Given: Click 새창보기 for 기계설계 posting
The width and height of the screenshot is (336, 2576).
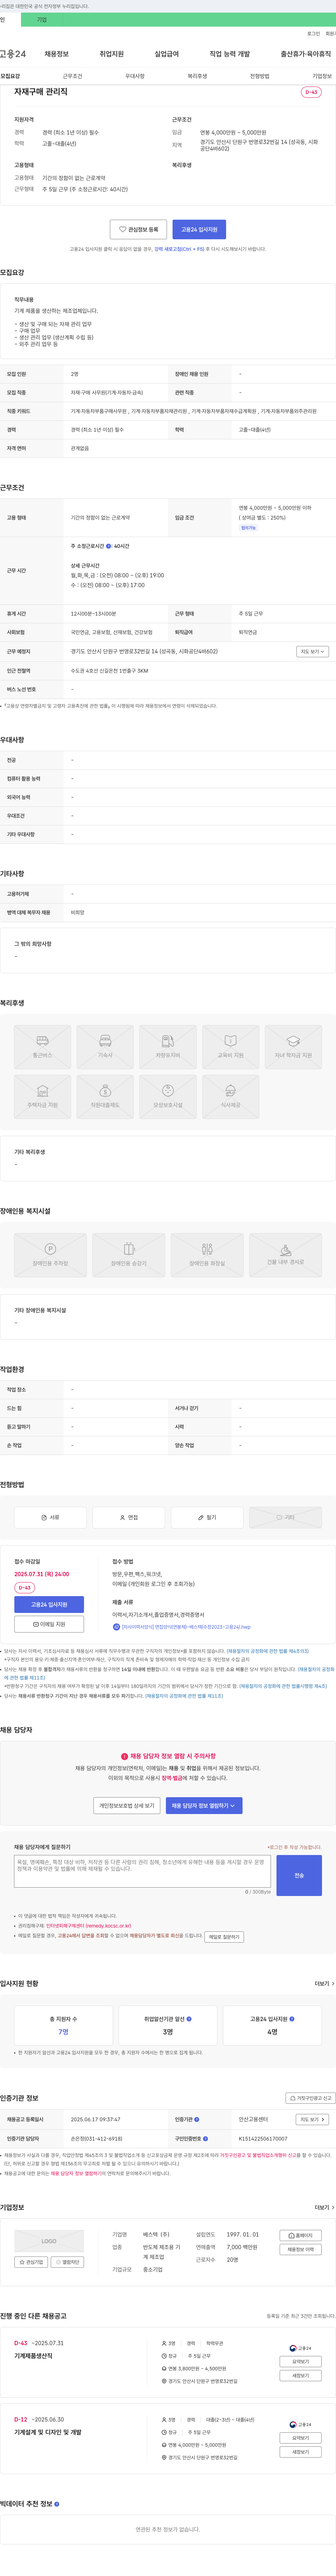Looking at the screenshot, I should pos(300,2452).
